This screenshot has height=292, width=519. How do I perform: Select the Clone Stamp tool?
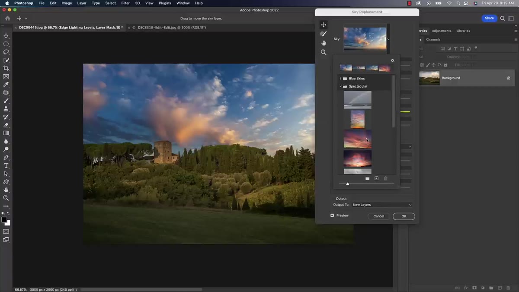(x=6, y=109)
